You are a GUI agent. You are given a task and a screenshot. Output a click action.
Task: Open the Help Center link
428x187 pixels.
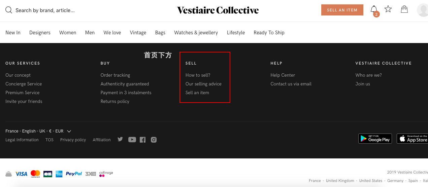[283, 75]
